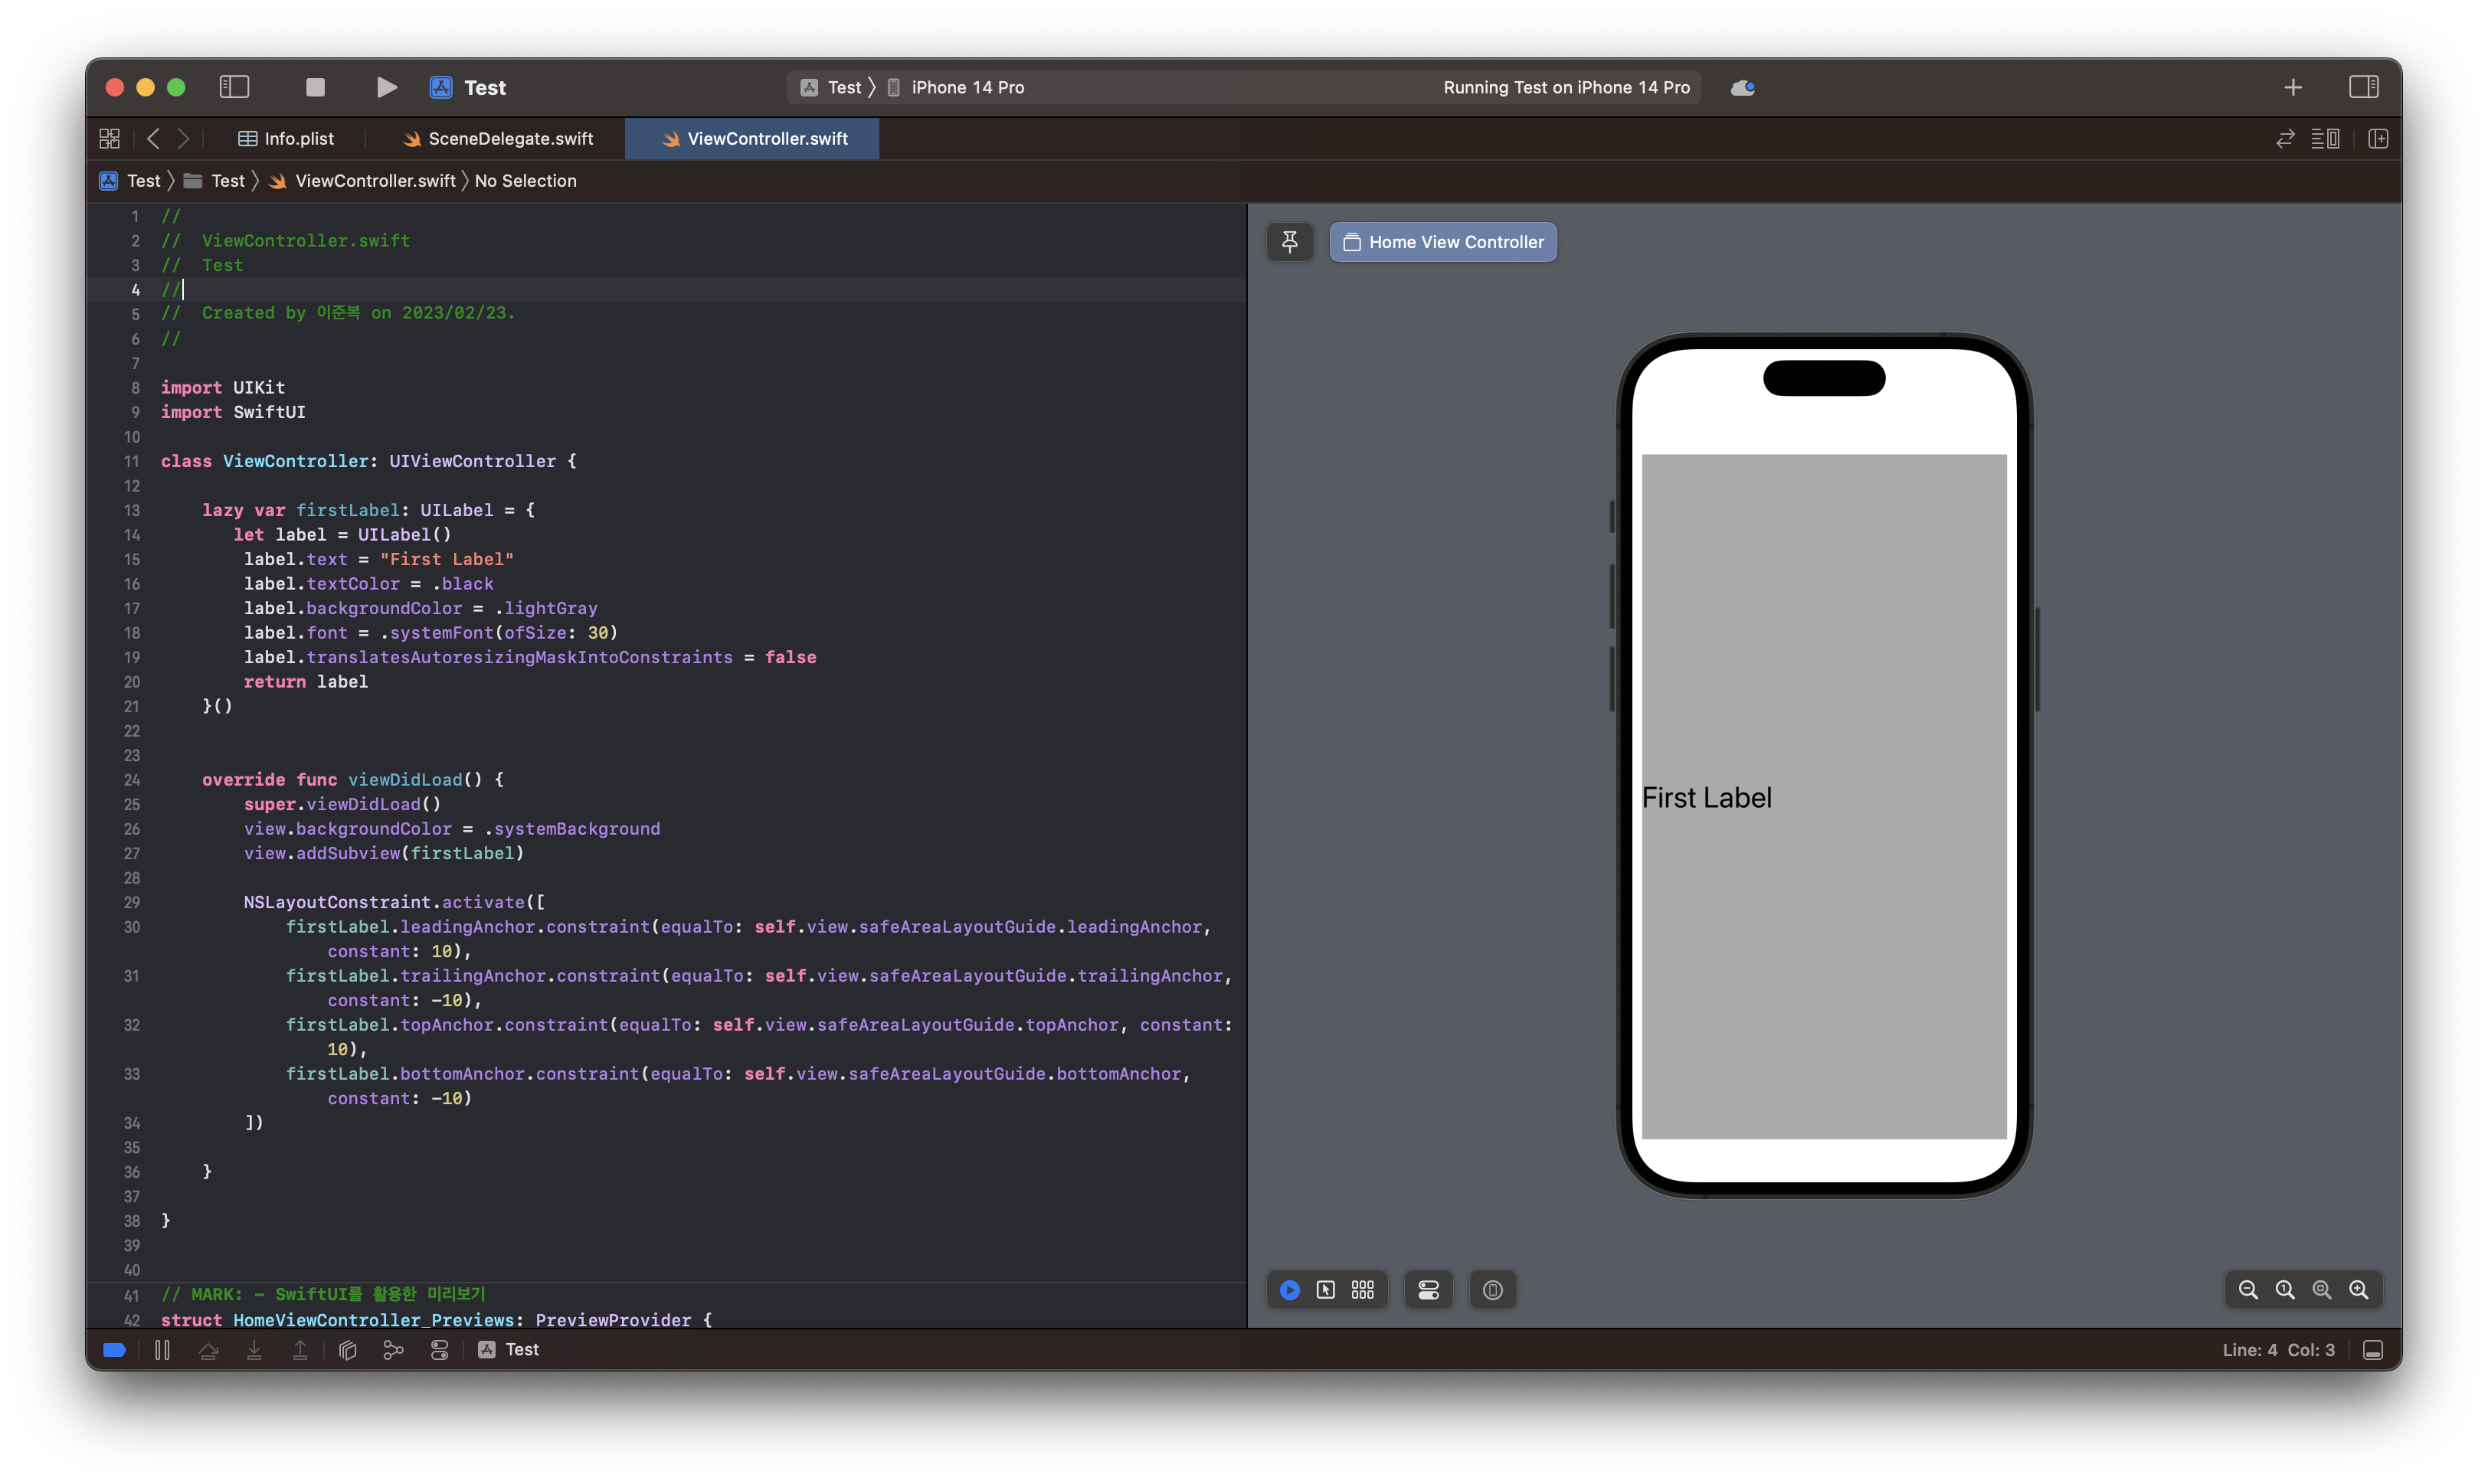
Task: Zoom the canvas to 100%
Action: [2285, 1290]
